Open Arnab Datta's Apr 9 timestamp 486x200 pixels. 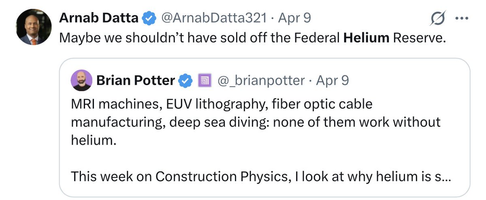(x=295, y=18)
